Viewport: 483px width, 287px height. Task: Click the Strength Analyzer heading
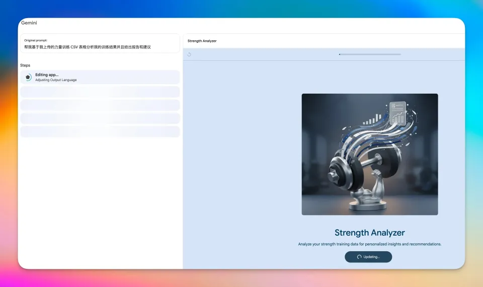(x=369, y=233)
